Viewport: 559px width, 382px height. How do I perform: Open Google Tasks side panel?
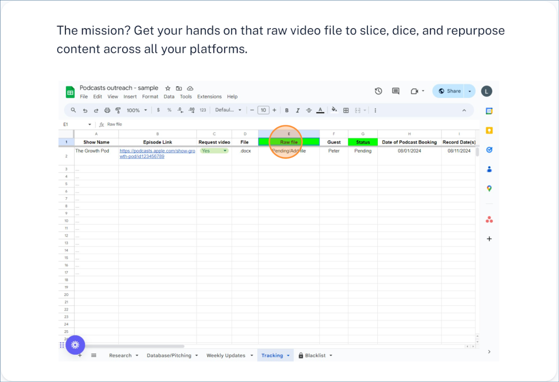click(x=489, y=150)
